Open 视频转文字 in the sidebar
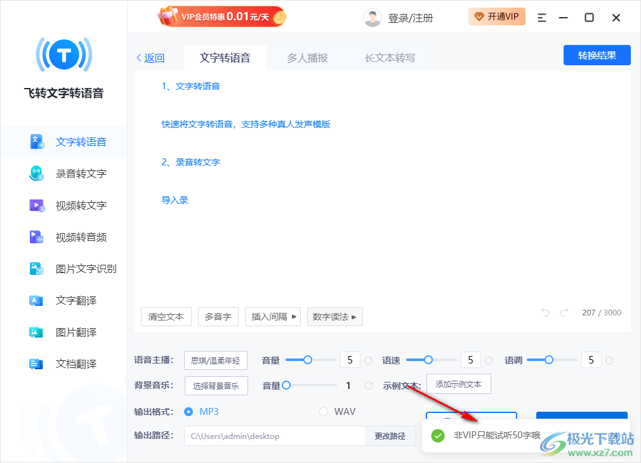This screenshot has height=463, width=641. pos(63,206)
